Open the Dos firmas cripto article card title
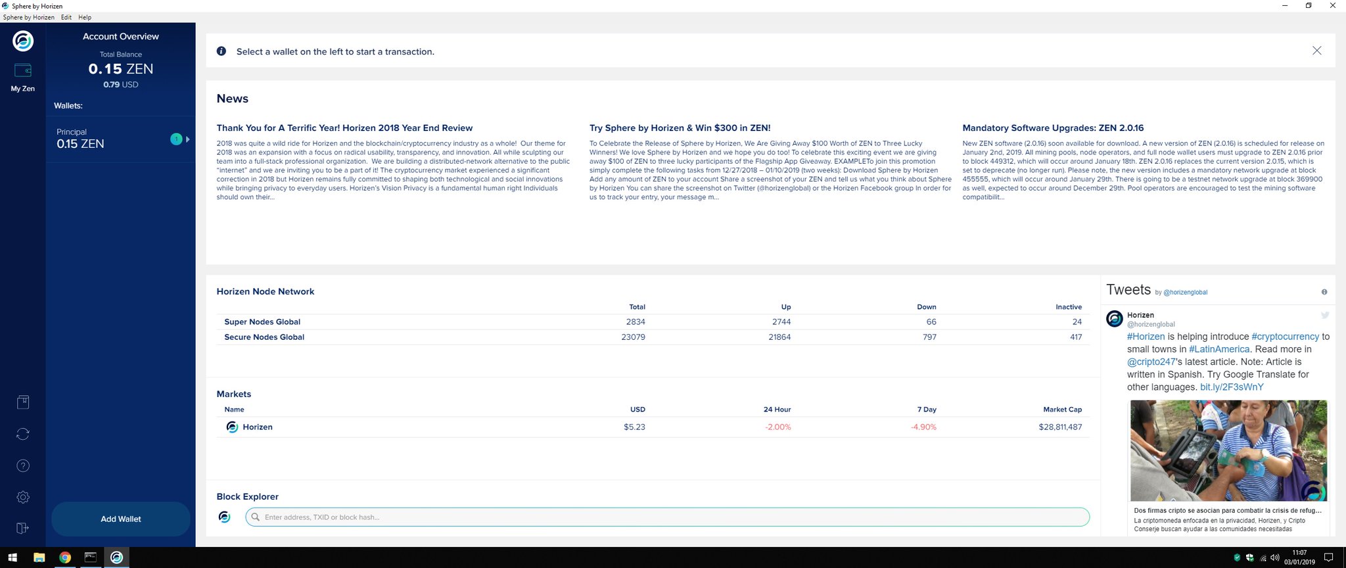This screenshot has width=1346, height=568. pyautogui.click(x=1228, y=510)
